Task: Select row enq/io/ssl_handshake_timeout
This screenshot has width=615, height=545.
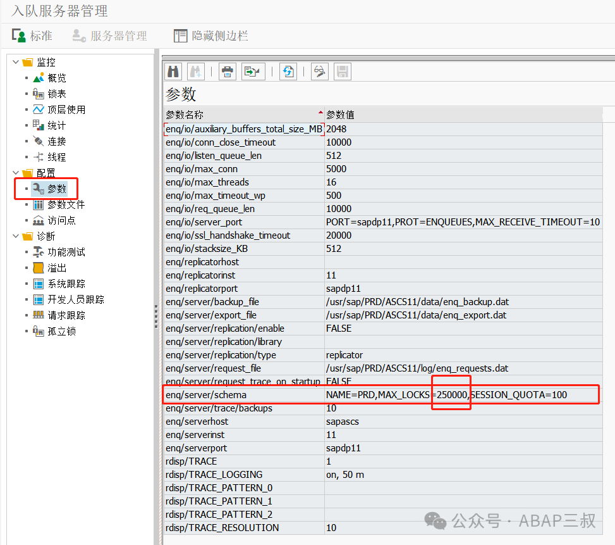Action: pos(383,235)
